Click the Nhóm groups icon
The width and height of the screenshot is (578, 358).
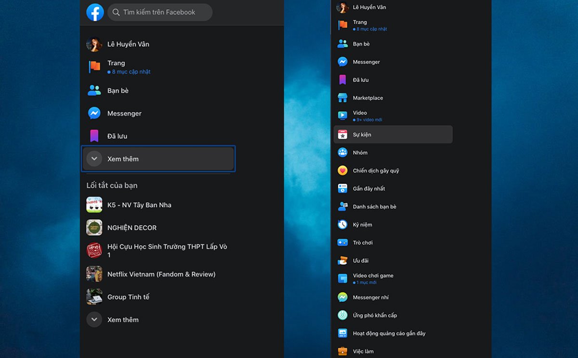pos(342,153)
